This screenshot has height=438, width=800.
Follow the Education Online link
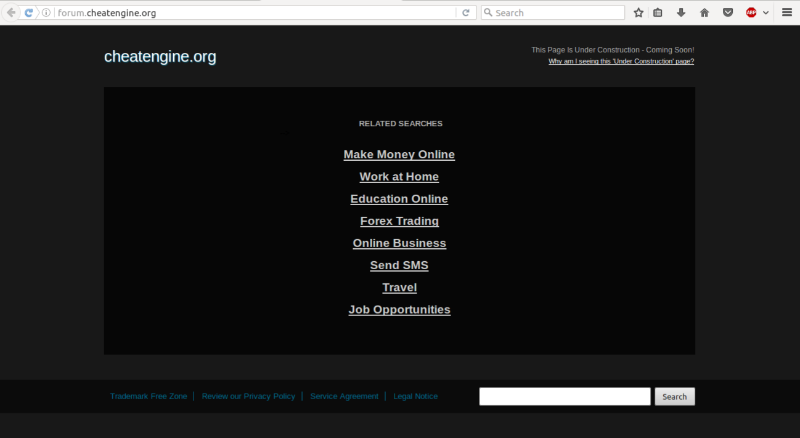(x=399, y=199)
